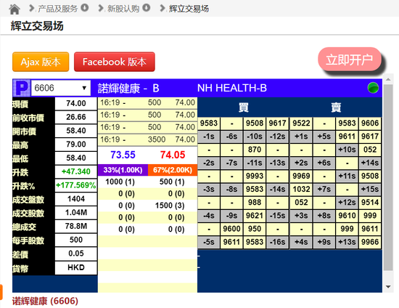The width and height of the screenshot is (399, 308).
Task: Click NH HEALTH-B stock name
Action: click(232, 88)
